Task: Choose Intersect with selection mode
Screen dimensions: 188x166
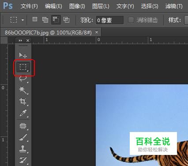Action: (66, 19)
